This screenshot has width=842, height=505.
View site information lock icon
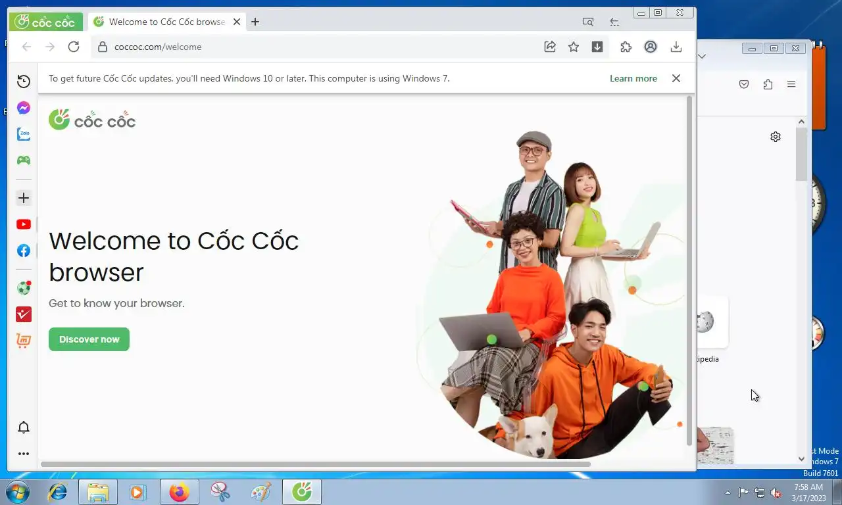click(102, 47)
